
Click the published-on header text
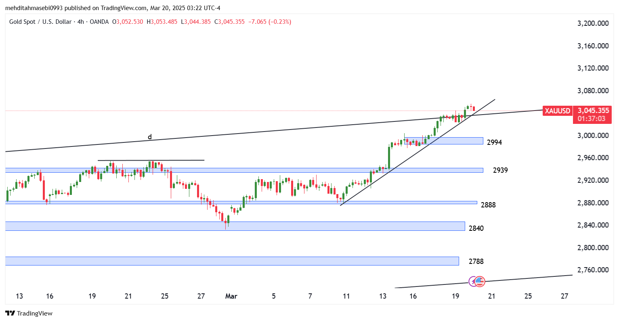113,8
